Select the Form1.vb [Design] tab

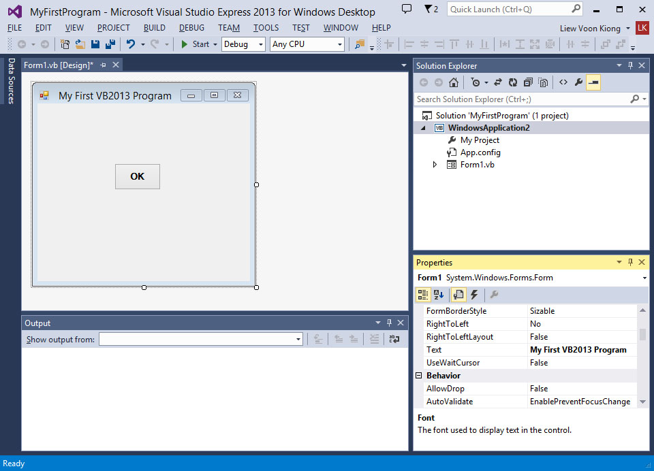(59, 65)
